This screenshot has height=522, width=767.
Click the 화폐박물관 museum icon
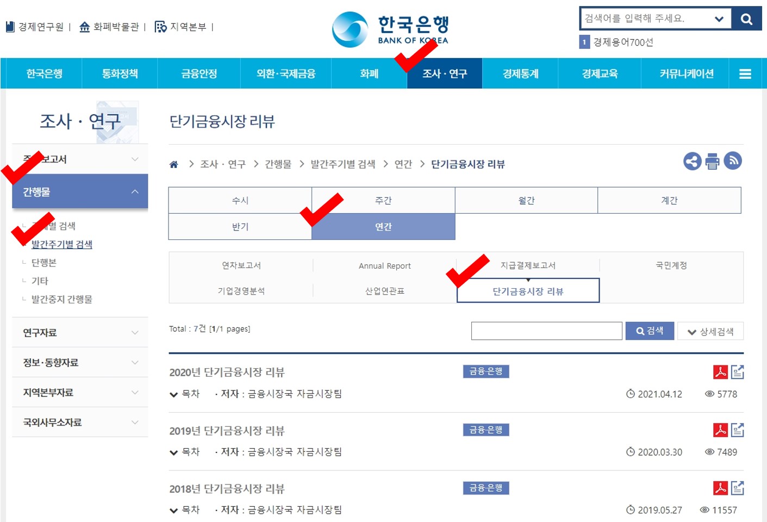click(84, 26)
